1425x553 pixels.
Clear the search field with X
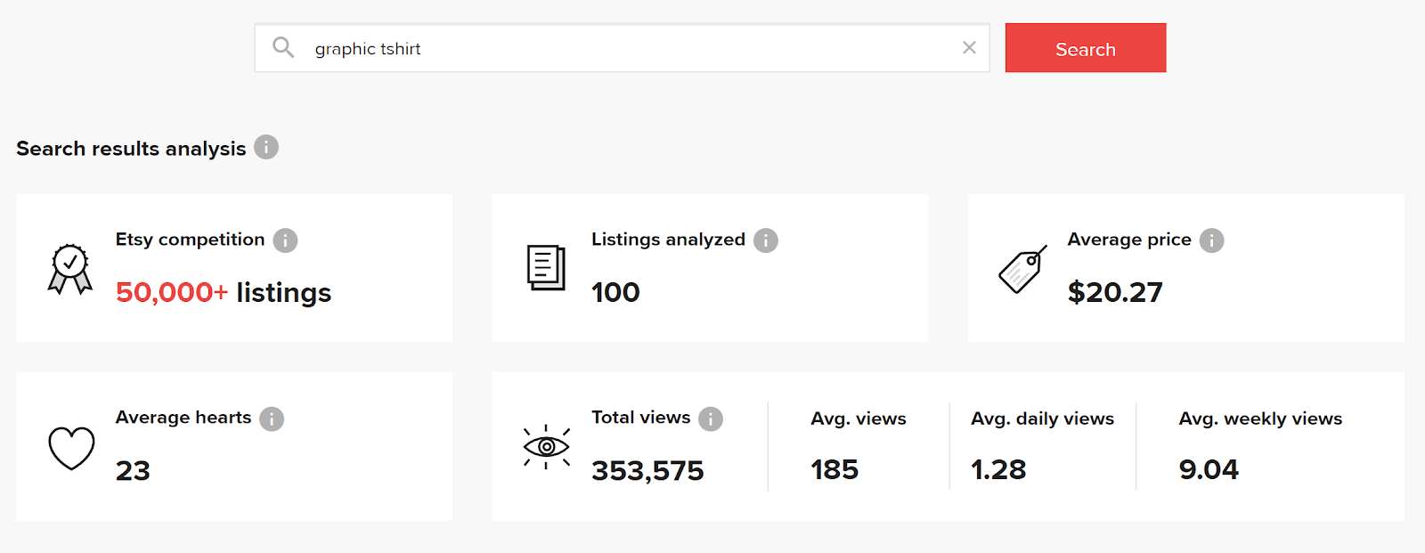[x=969, y=48]
